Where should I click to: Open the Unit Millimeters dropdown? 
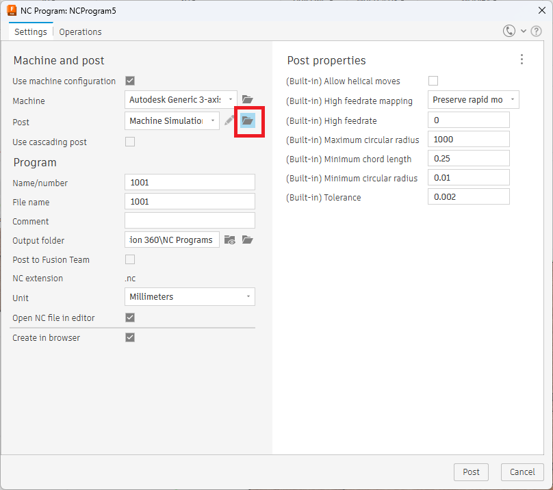point(248,297)
